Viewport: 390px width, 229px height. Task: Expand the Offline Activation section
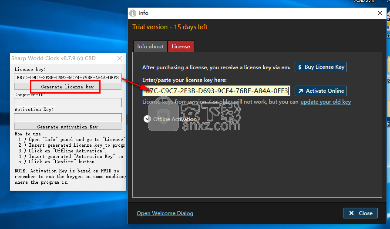170,119
